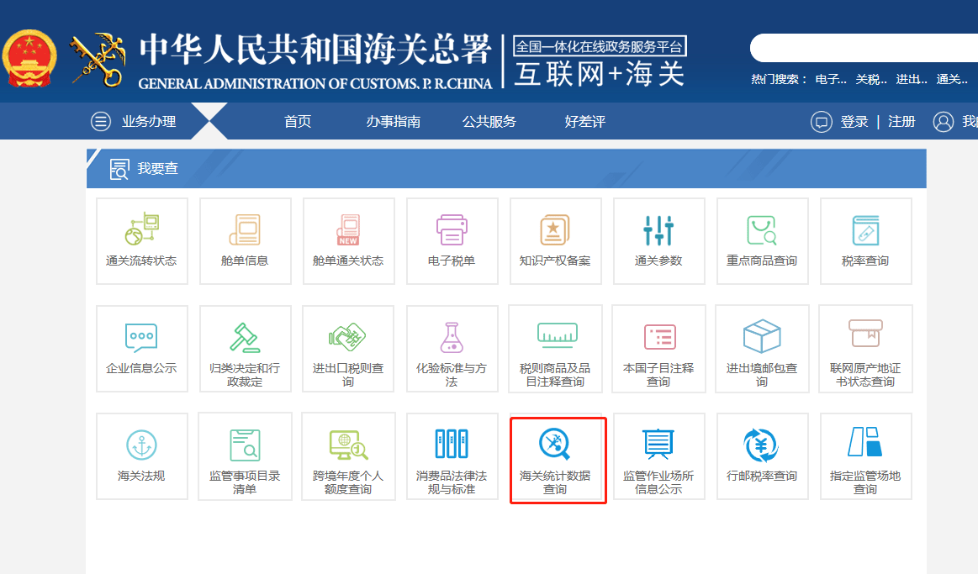Select the 化验标准与方法 flask icon
This screenshot has width=978, height=574.
(x=452, y=349)
